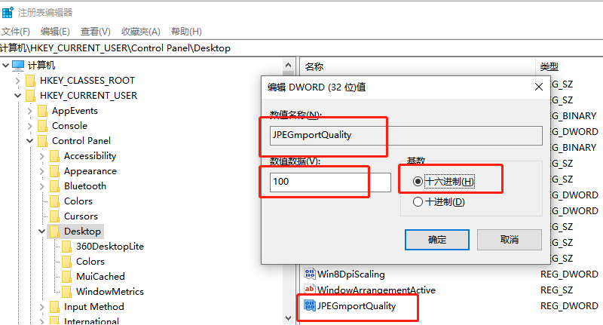Select folder icon of Colors under Control Panel
The image size is (603, 325).
click(x=54, y=201)
